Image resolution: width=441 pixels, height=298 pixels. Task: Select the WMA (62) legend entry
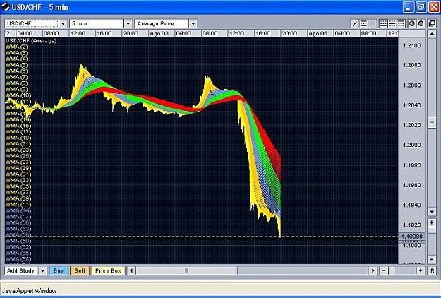[x=18, y=247]
